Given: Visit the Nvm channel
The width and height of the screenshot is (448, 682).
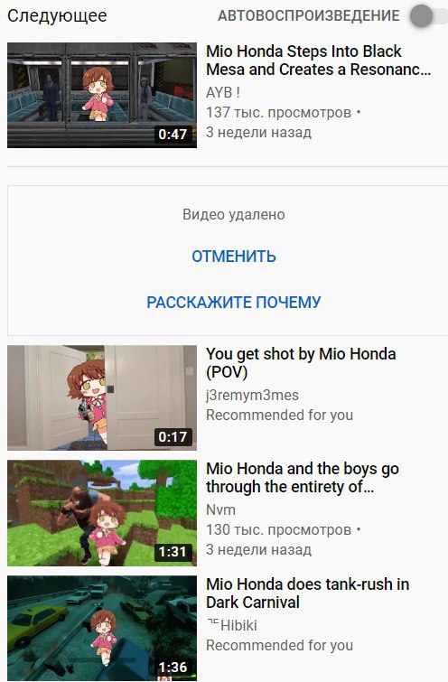Looking at the screenshot, I should click(220, 509).
